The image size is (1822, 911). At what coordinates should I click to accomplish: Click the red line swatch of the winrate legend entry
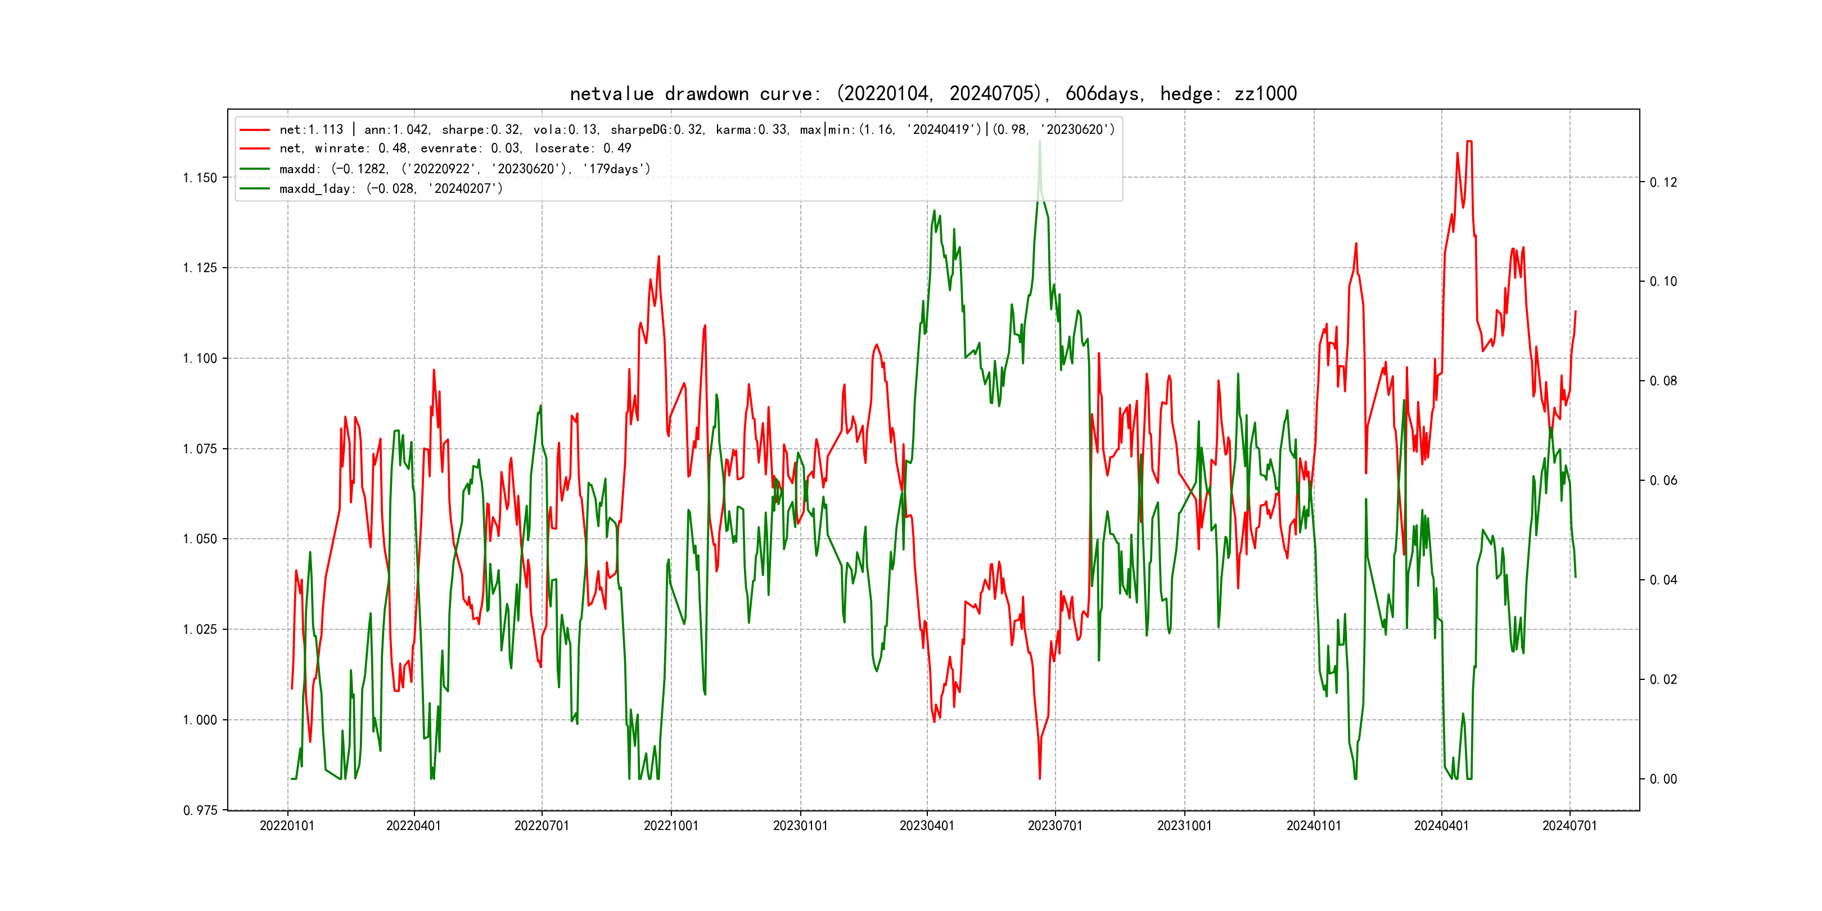(x=255, y=148)
